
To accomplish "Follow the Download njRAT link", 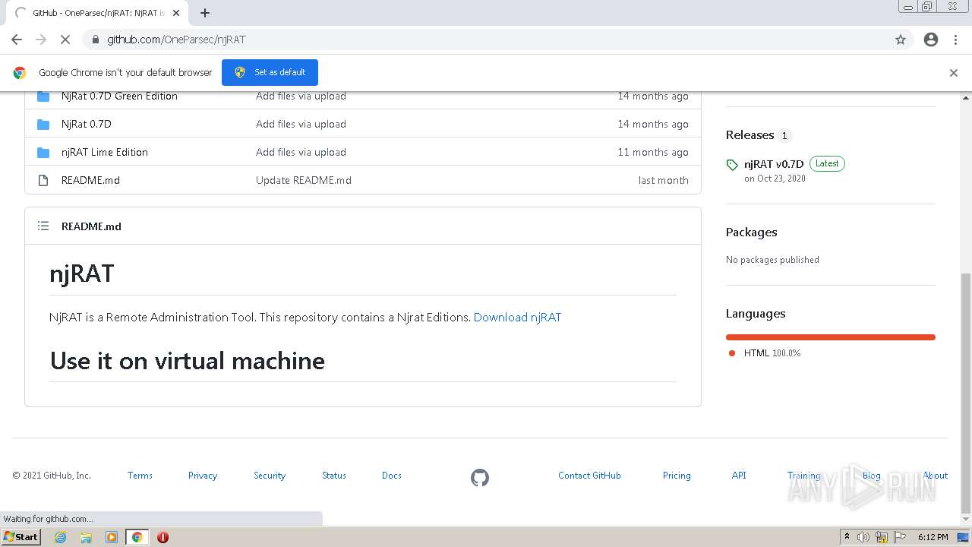I will click(x=517, y=317).
